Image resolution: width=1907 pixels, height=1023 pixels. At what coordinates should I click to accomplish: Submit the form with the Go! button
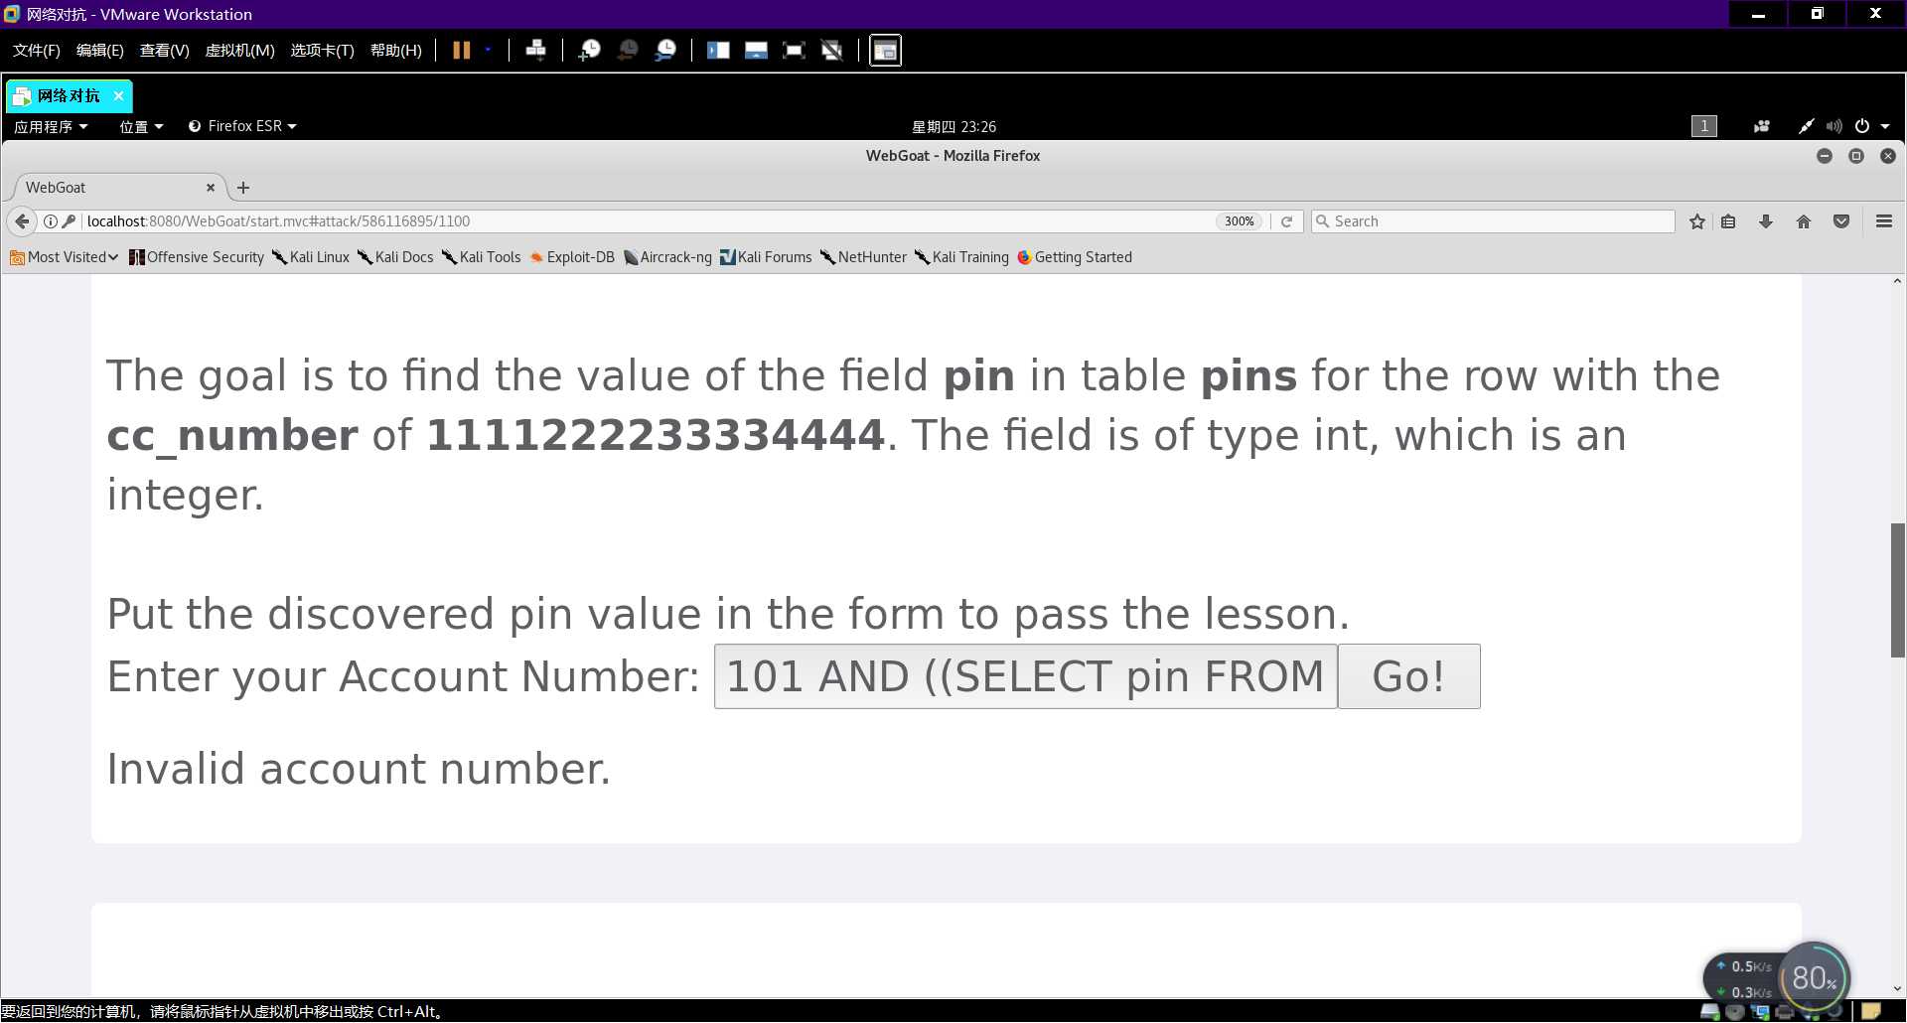point(1408,676)
